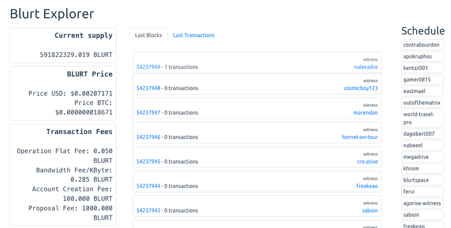This screenshot has width=451, height=228.
Task: Open block 54237948 link
Action: coord(148,88)
